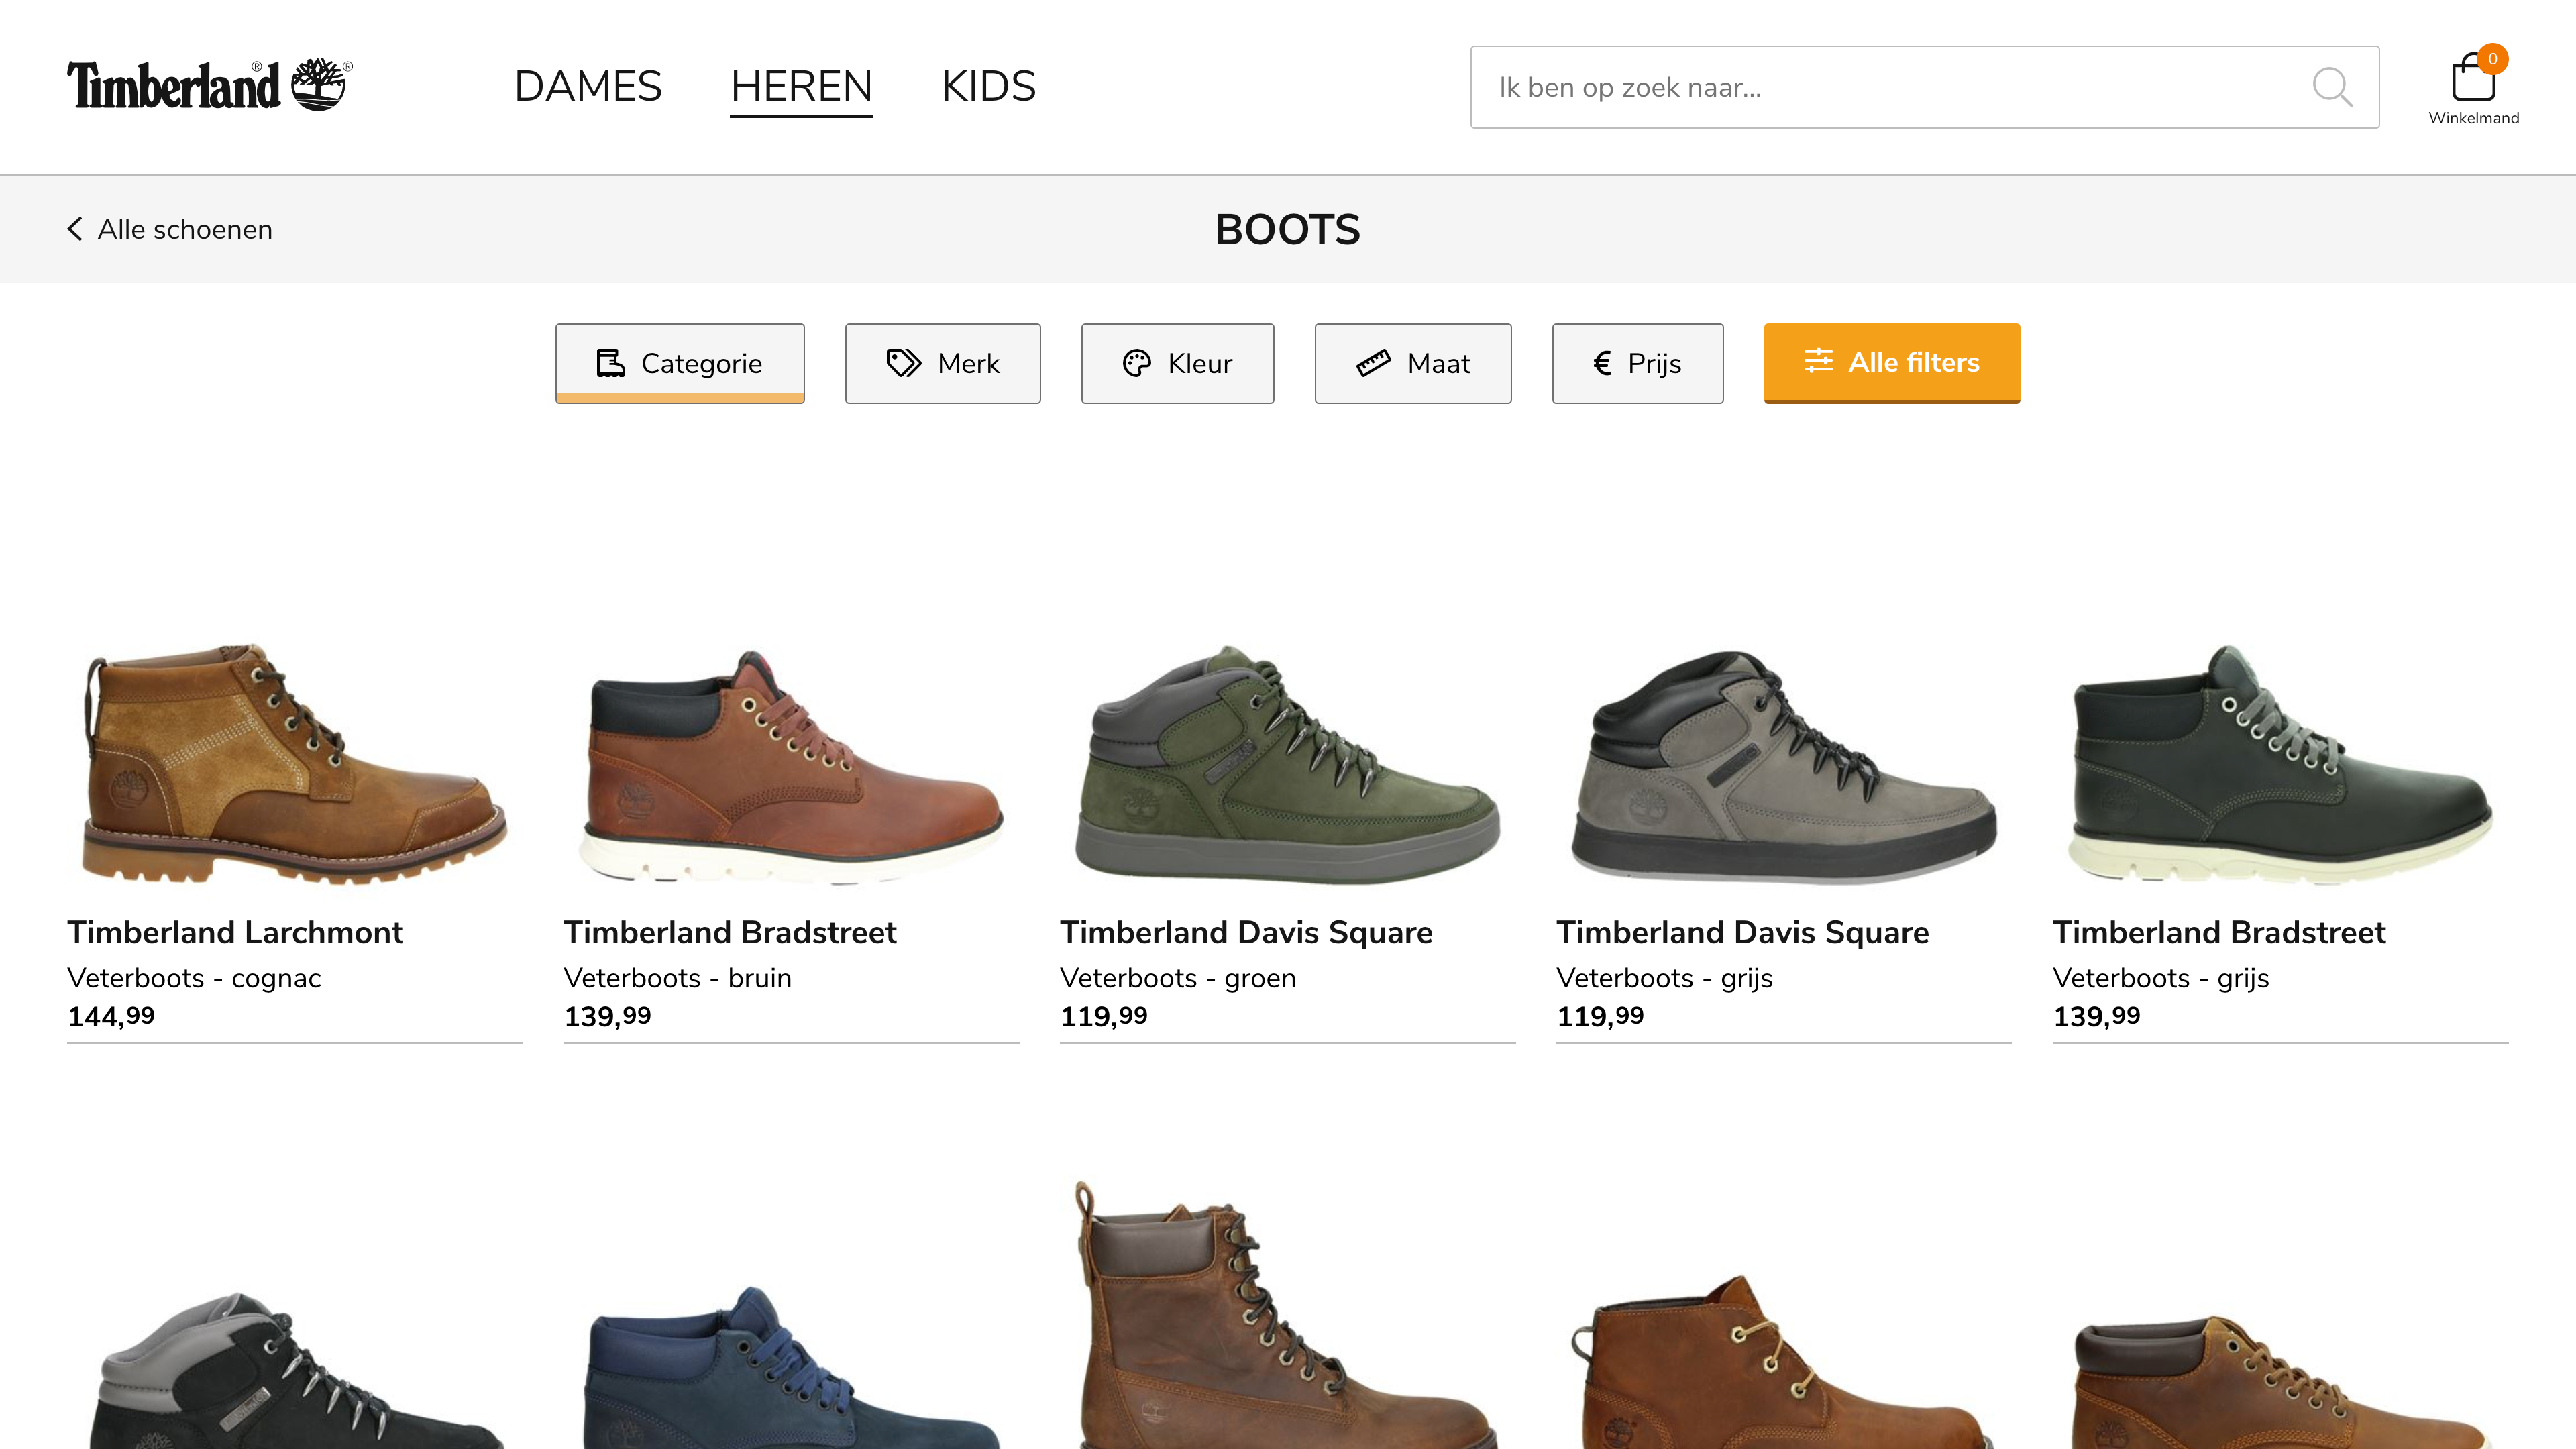Click the euro icon on Prijs

click(x=1602, y=363)
